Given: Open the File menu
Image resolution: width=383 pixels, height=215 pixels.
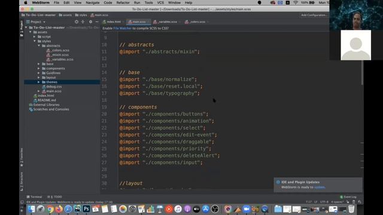Looking at the screenshot, I should click(56, 2).
